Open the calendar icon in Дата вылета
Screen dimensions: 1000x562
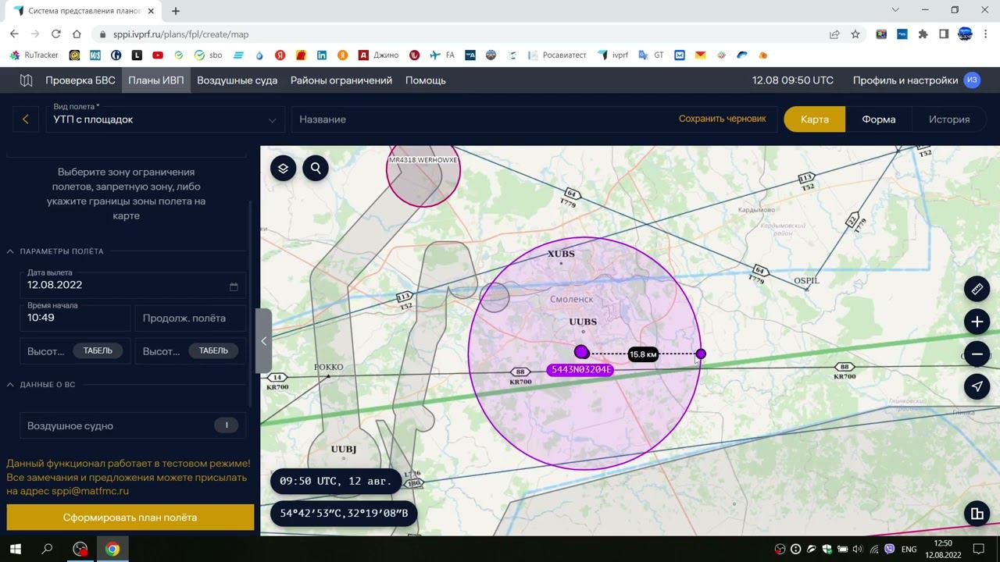click(x=234, y=286)
